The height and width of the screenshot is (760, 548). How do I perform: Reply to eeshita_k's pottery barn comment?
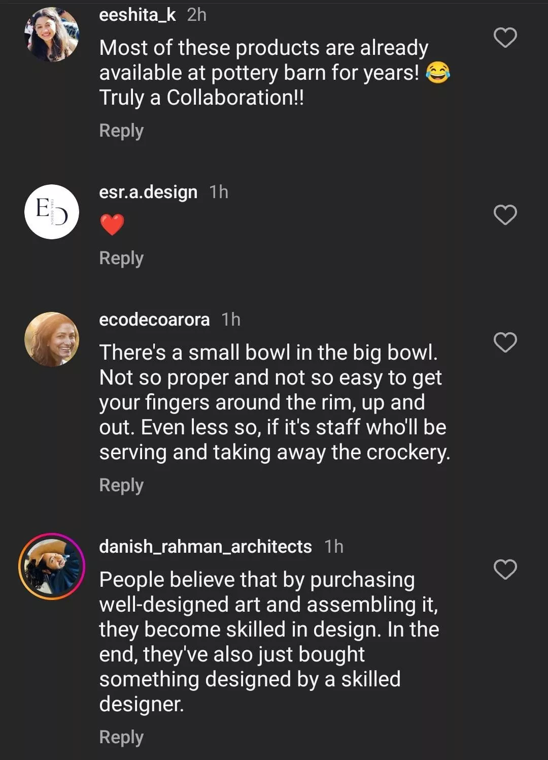point(121,131)
